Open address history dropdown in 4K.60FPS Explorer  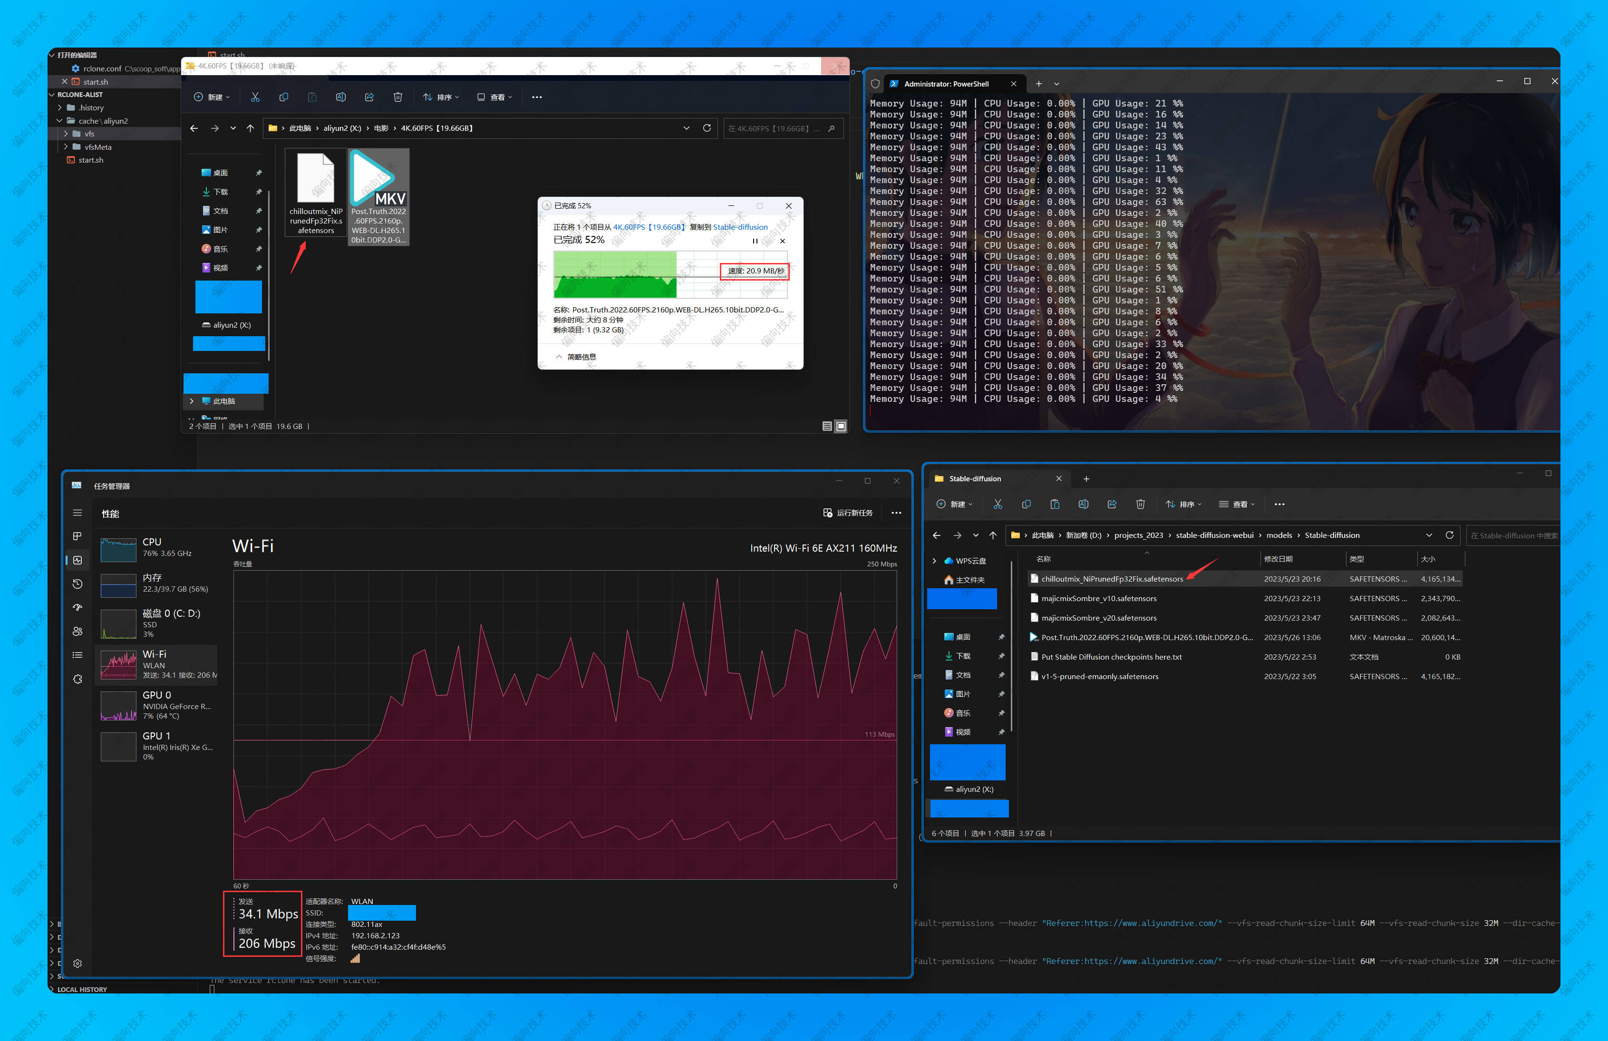tap(687, 128)
